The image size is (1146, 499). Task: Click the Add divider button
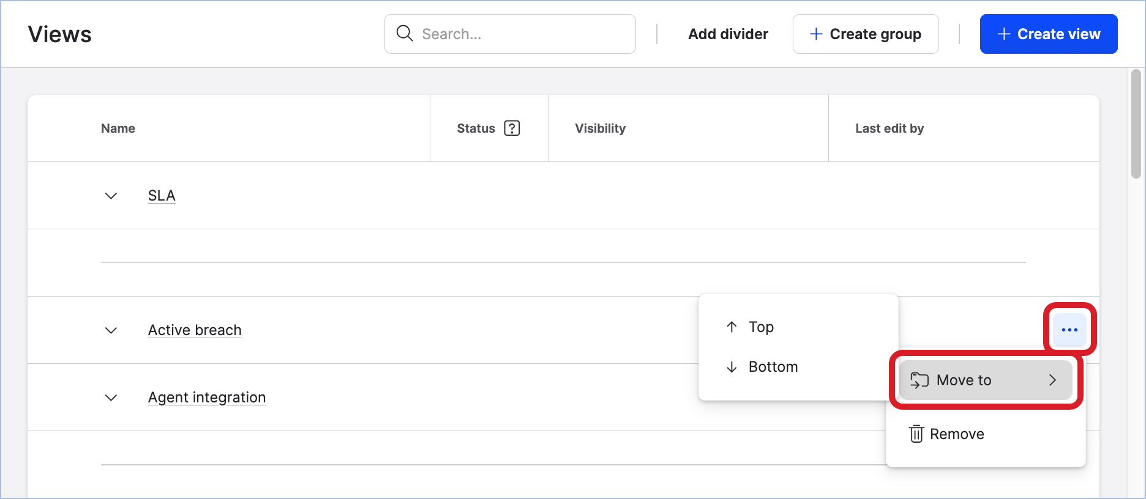click(728, 34)
